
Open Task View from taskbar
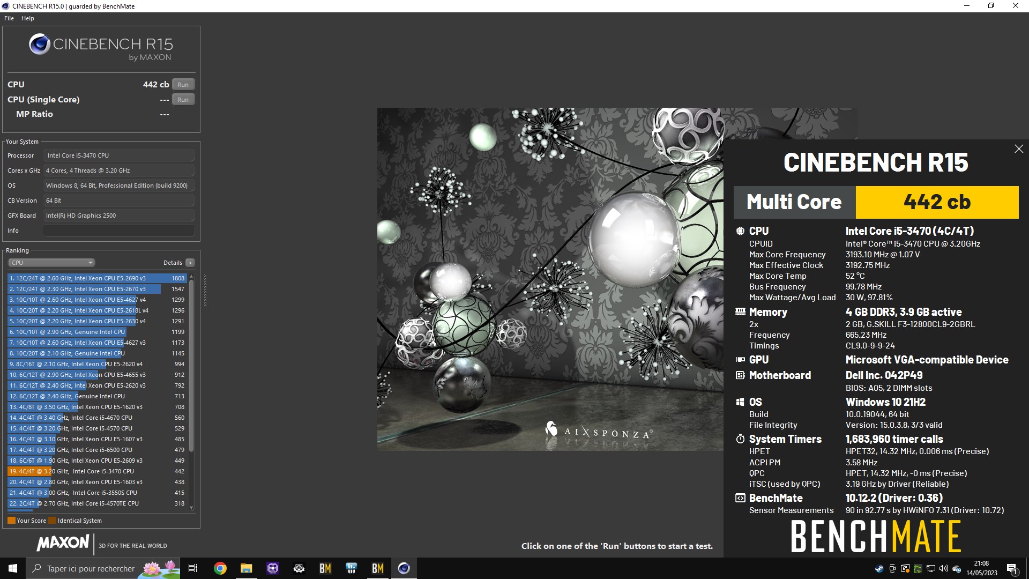(193, 568)
